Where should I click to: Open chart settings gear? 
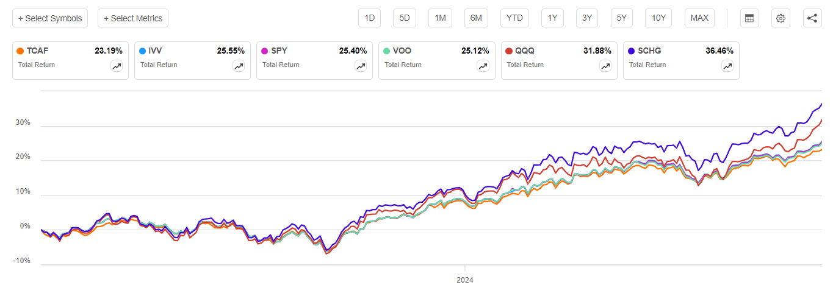781,18
